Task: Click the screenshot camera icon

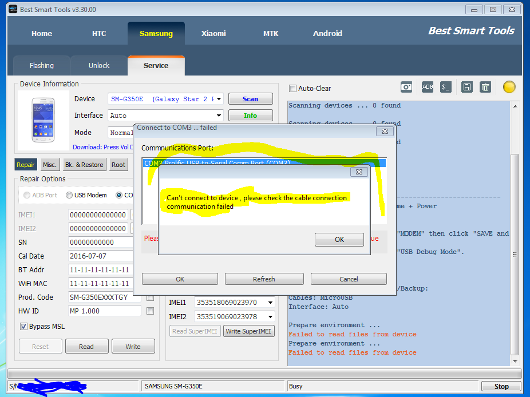Action: (406, 87)
